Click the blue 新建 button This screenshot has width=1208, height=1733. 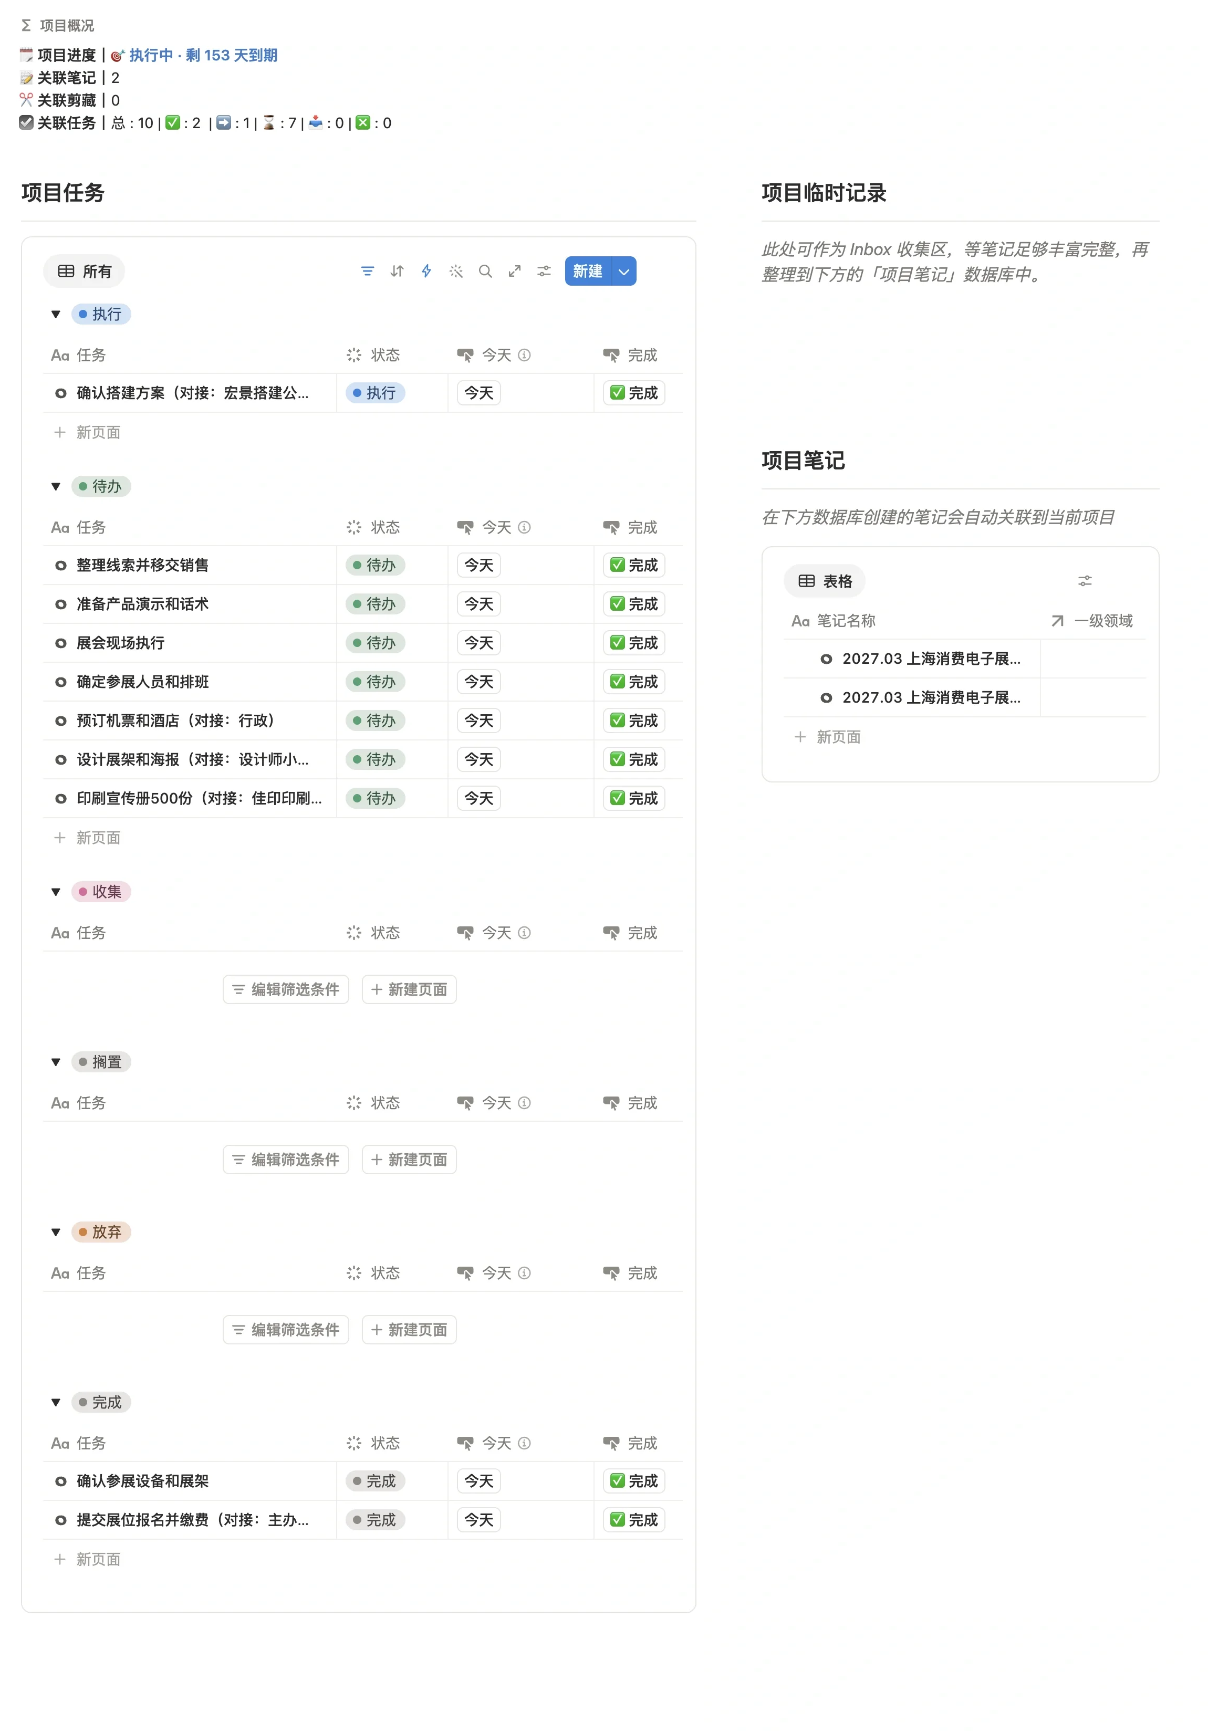588,272
